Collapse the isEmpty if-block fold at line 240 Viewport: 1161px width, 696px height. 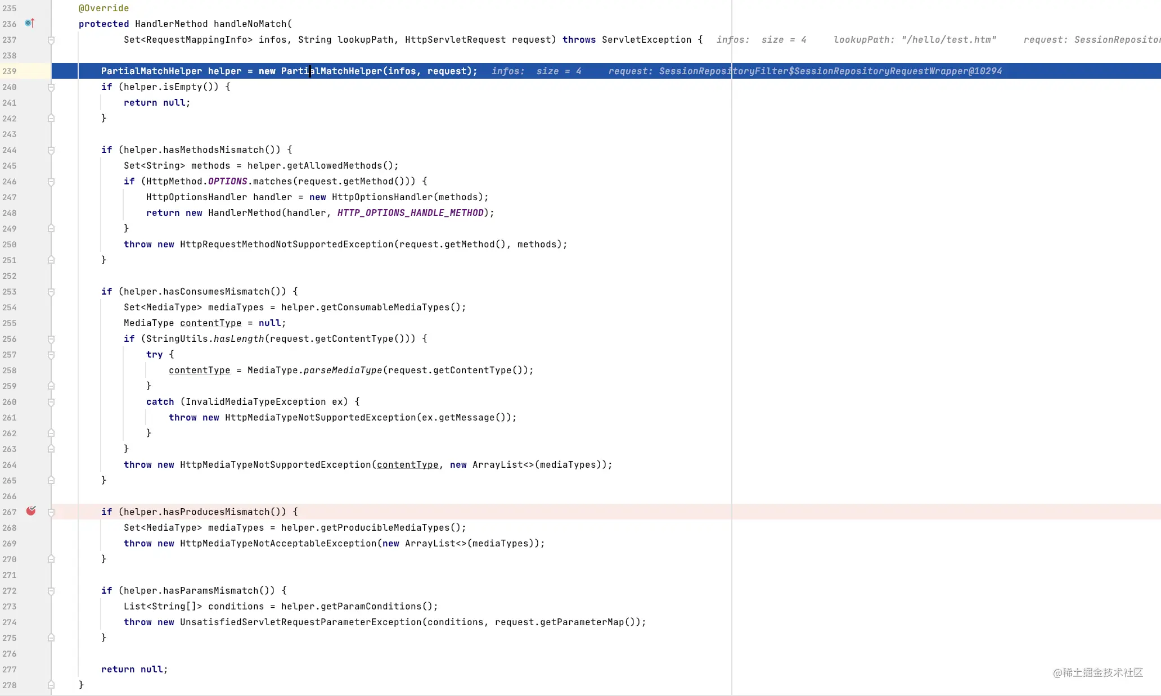(x=51, y=87)
